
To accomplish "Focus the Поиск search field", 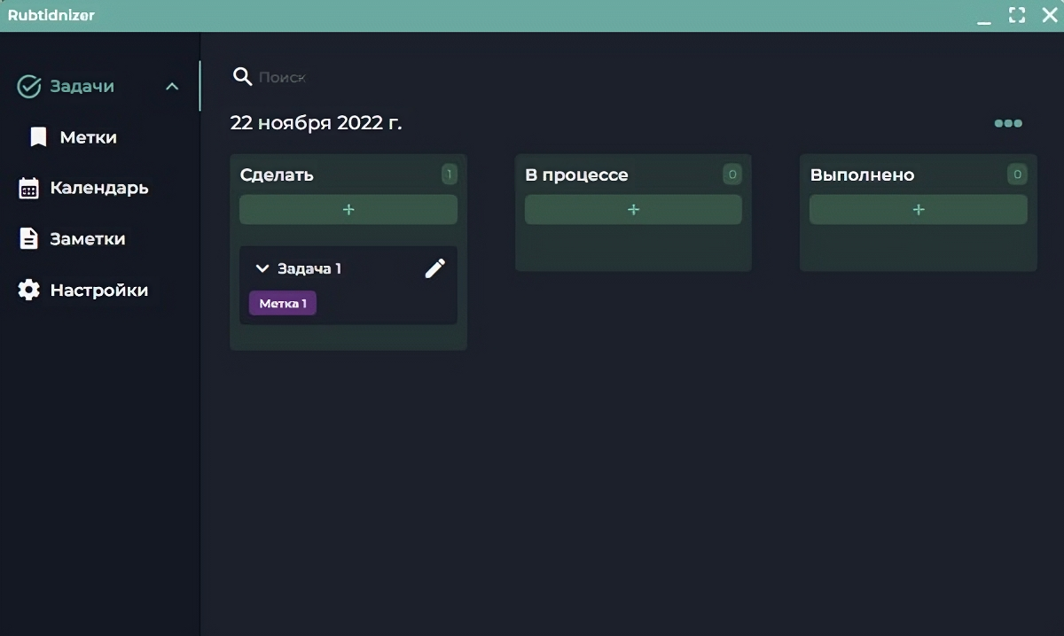I will pyautogui.click(x=282, y=78).
